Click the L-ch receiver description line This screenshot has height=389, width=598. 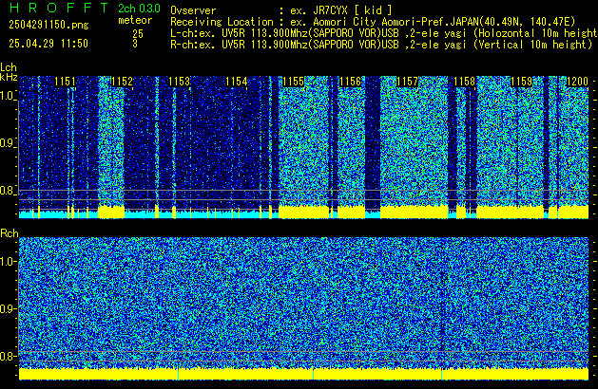pos(384,33)
